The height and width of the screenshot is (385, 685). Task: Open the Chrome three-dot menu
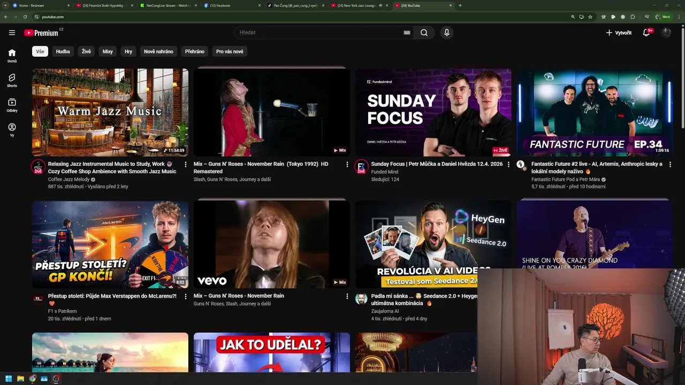pos(678,17)
